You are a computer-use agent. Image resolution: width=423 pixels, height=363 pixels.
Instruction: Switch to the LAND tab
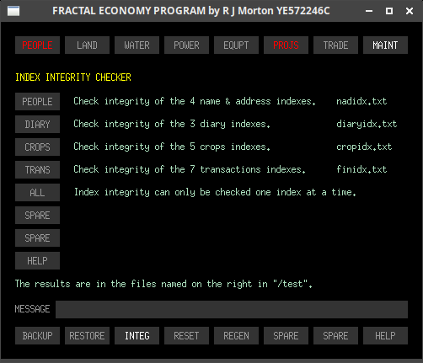click(87, 45)
